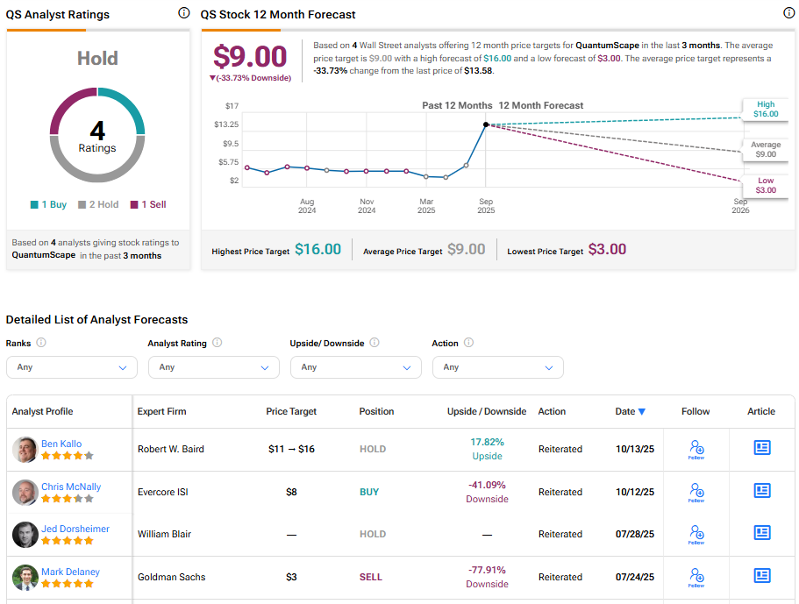
Task: Click the teal Buy segment of ratings donut
Action: coord(132,106)
